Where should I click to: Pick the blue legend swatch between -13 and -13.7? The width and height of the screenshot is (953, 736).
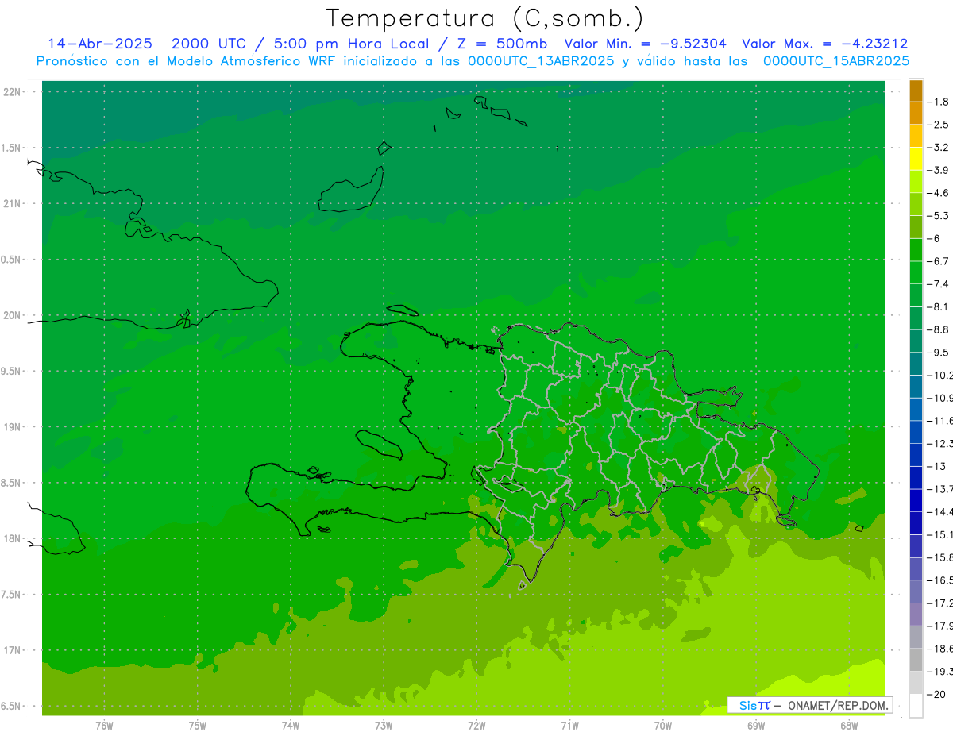916,477
